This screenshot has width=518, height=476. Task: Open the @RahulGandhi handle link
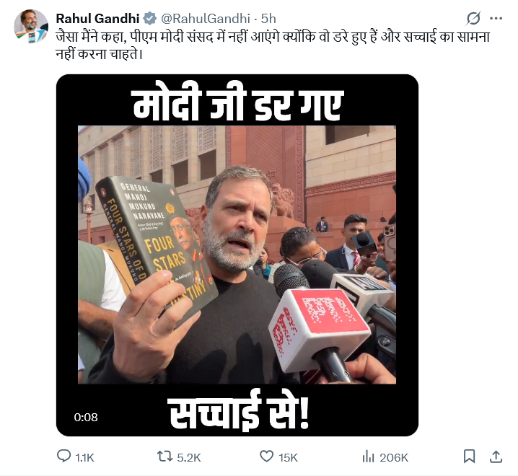pyautogui.click(x=206, y=19)
